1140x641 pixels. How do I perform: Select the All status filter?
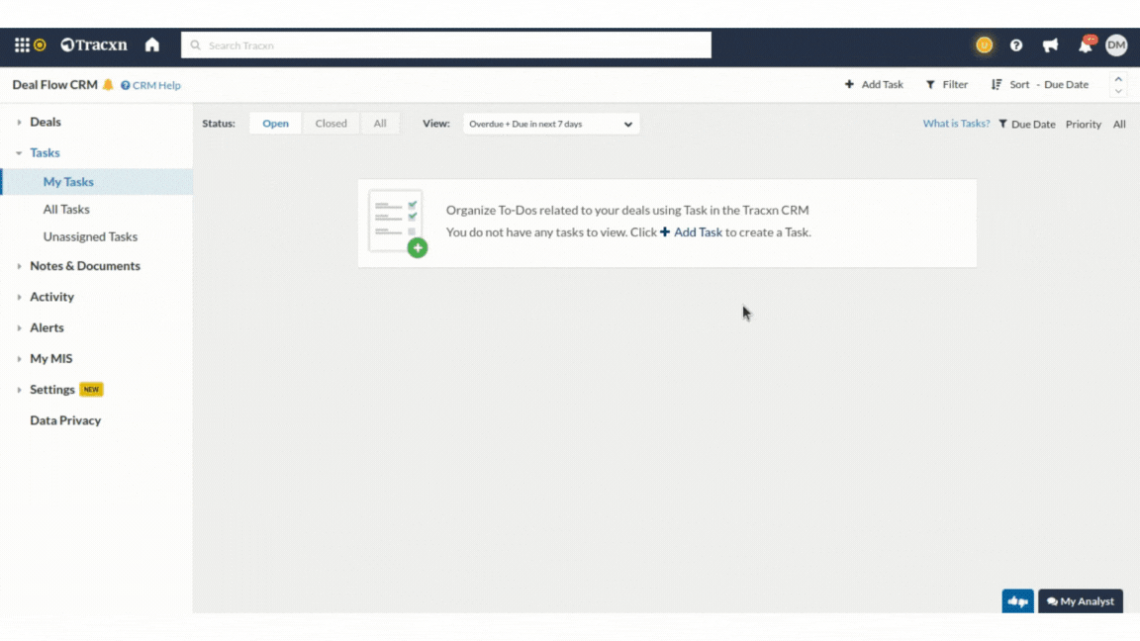click(x=380, y=124)
